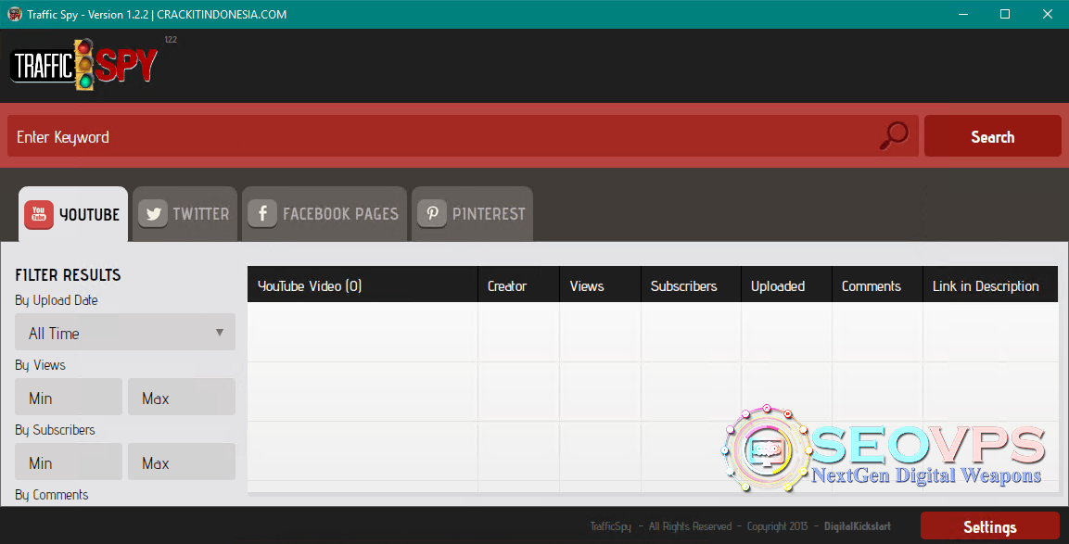Minimize the Traffic Spy window
The width and height of the screenshot is (1069, 544).
[963, 14]
